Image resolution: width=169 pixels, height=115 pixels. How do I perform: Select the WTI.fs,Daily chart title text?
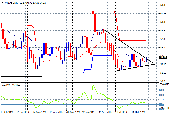(11, 3)
